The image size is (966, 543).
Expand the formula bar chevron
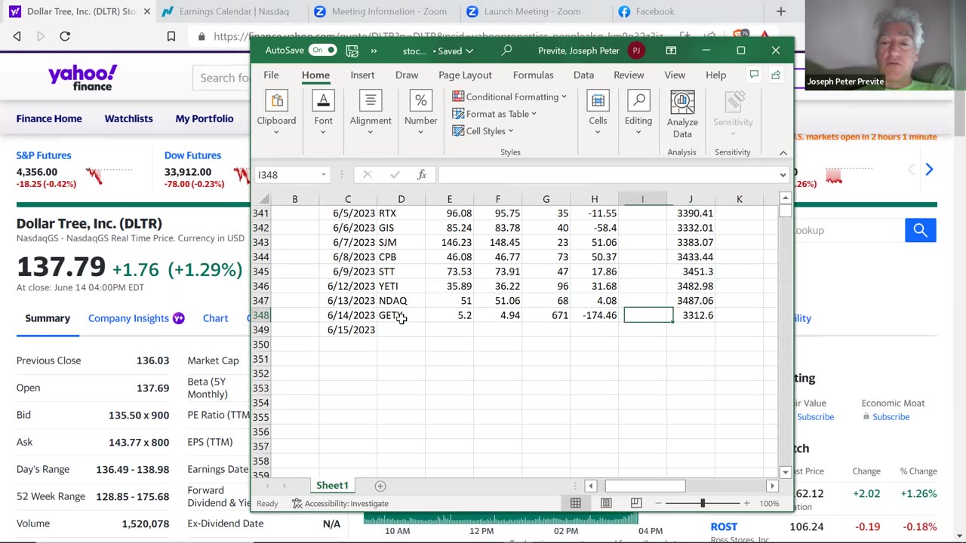pyautogui.click(x=783, y=175)
